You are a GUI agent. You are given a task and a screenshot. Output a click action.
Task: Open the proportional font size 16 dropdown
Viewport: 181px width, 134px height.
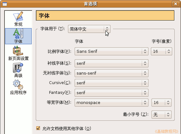pos(161,51)
